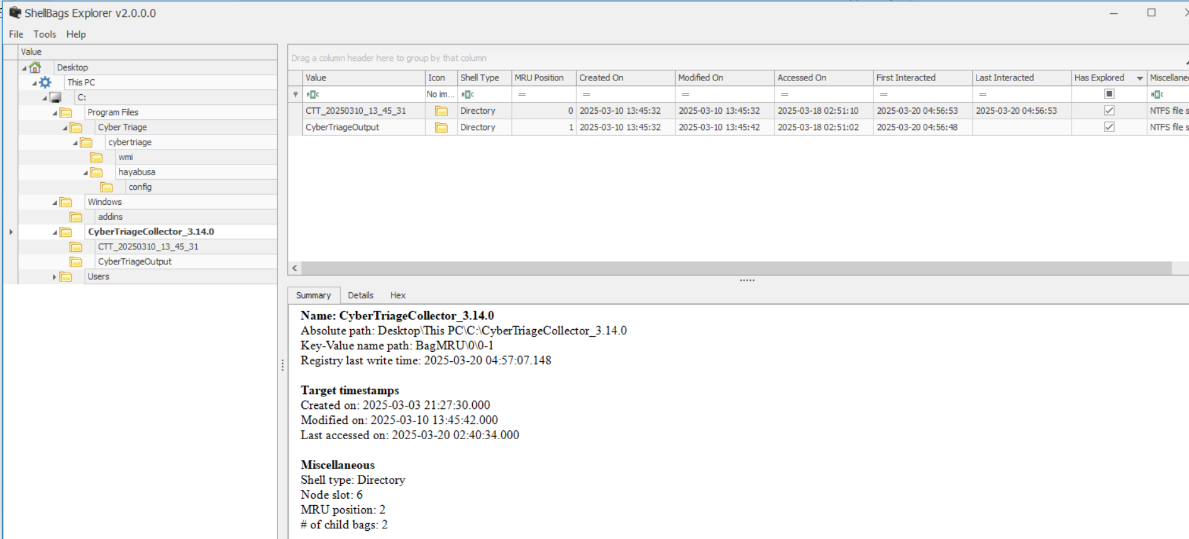The height and width of the screenshot is (539, 1189).
Task: Expand the Users tree node
Action: pyautogui.click(x=55, y=277)
